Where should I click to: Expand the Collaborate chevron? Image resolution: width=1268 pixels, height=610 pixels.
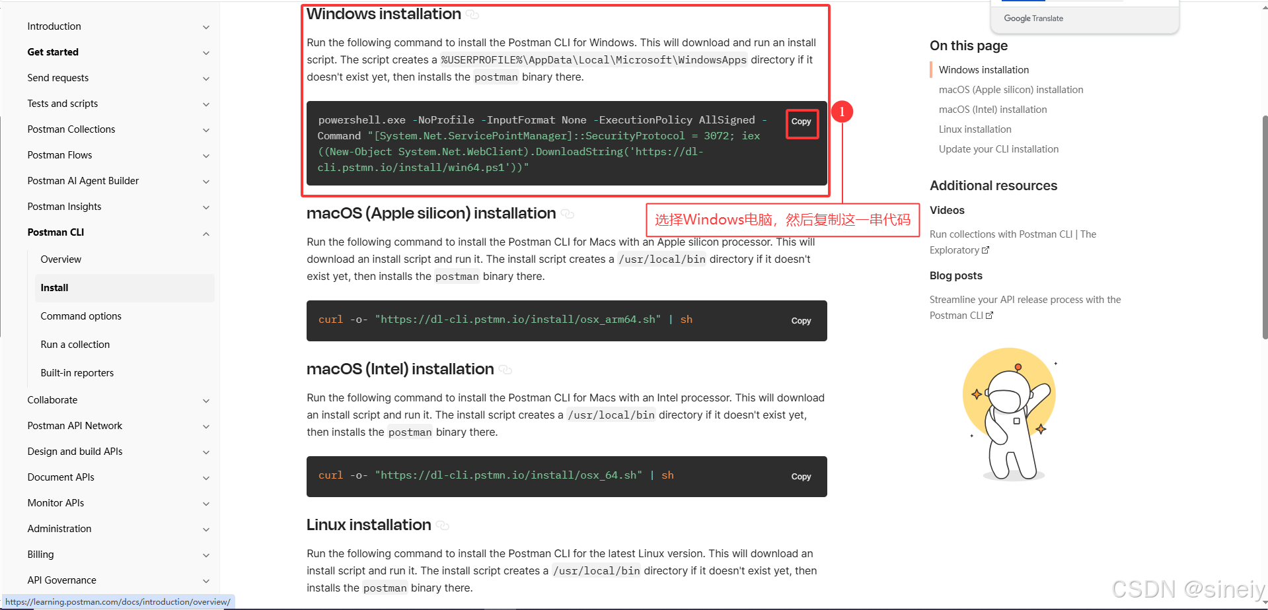[x=206, y=401]
